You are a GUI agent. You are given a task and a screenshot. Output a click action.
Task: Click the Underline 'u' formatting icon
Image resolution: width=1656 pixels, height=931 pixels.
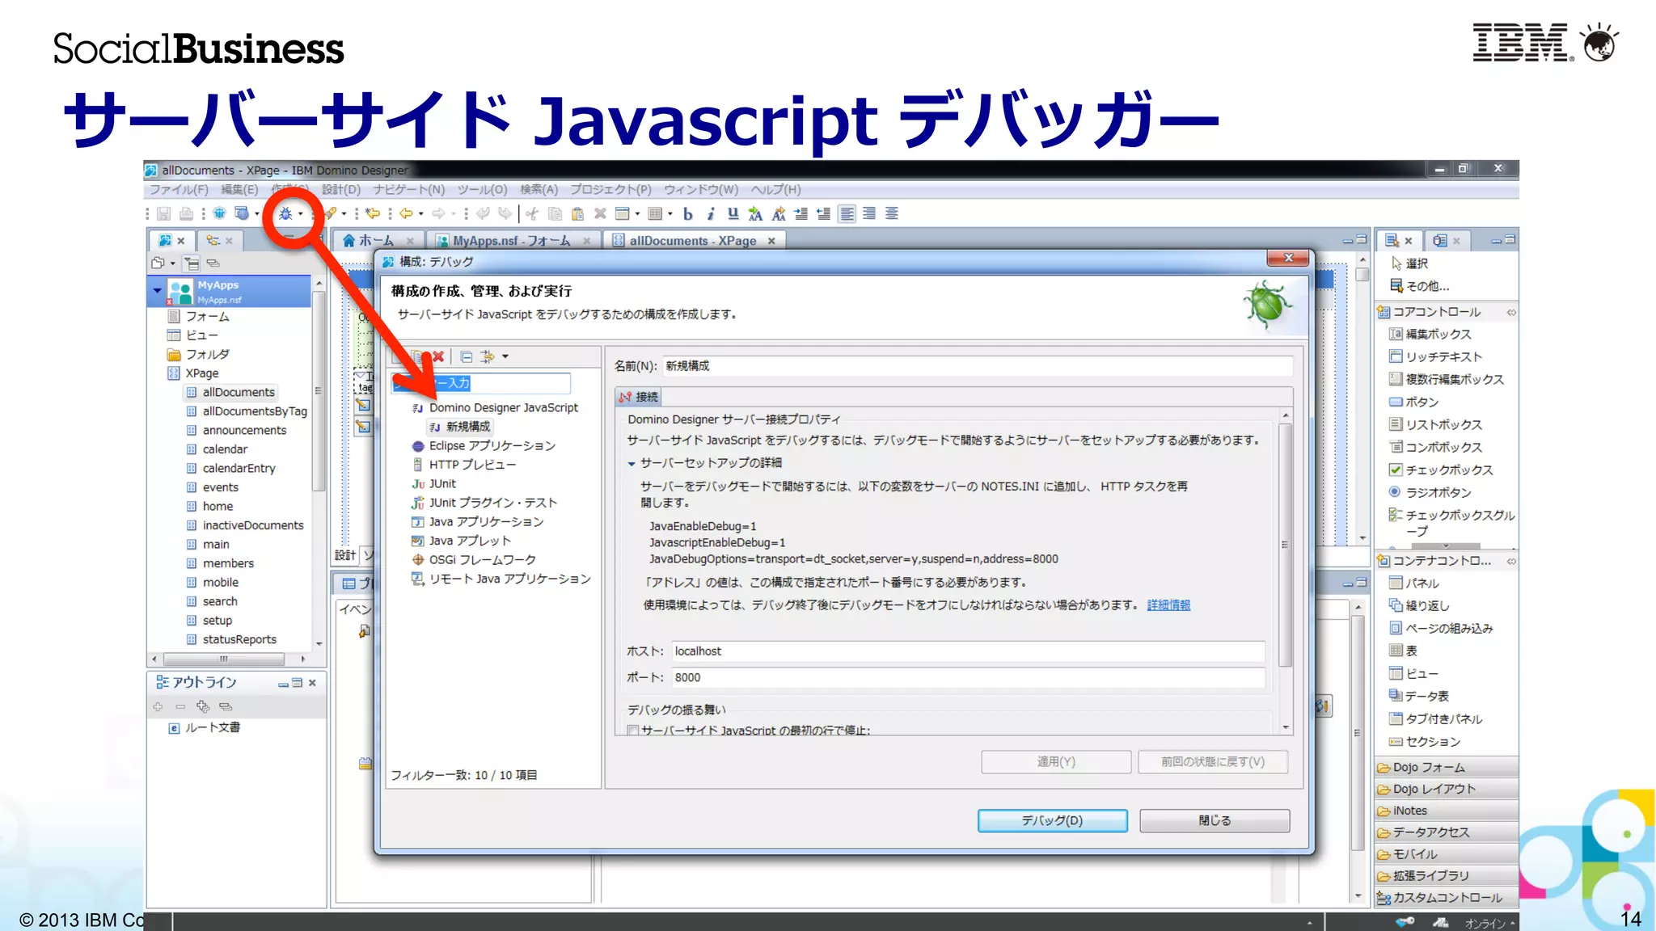tap(733, 214)
